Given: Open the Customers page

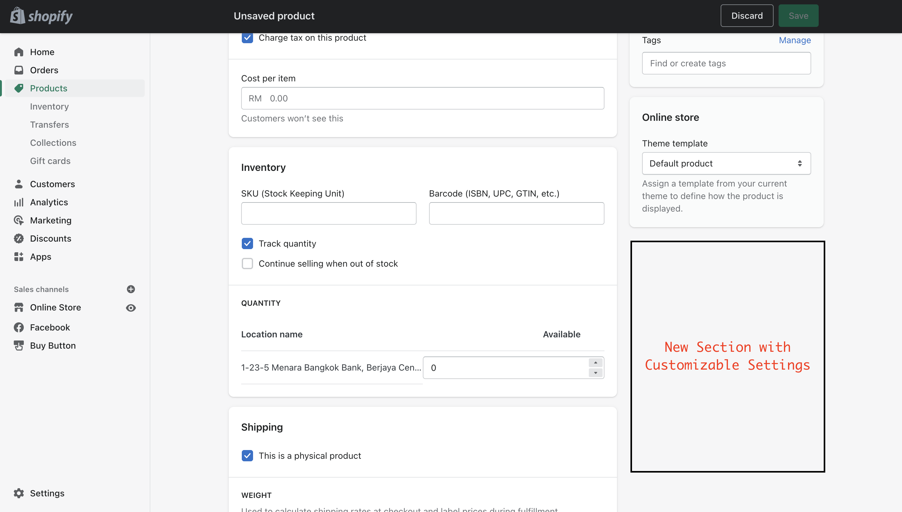Looking at the screenshot, I should 52,184.
